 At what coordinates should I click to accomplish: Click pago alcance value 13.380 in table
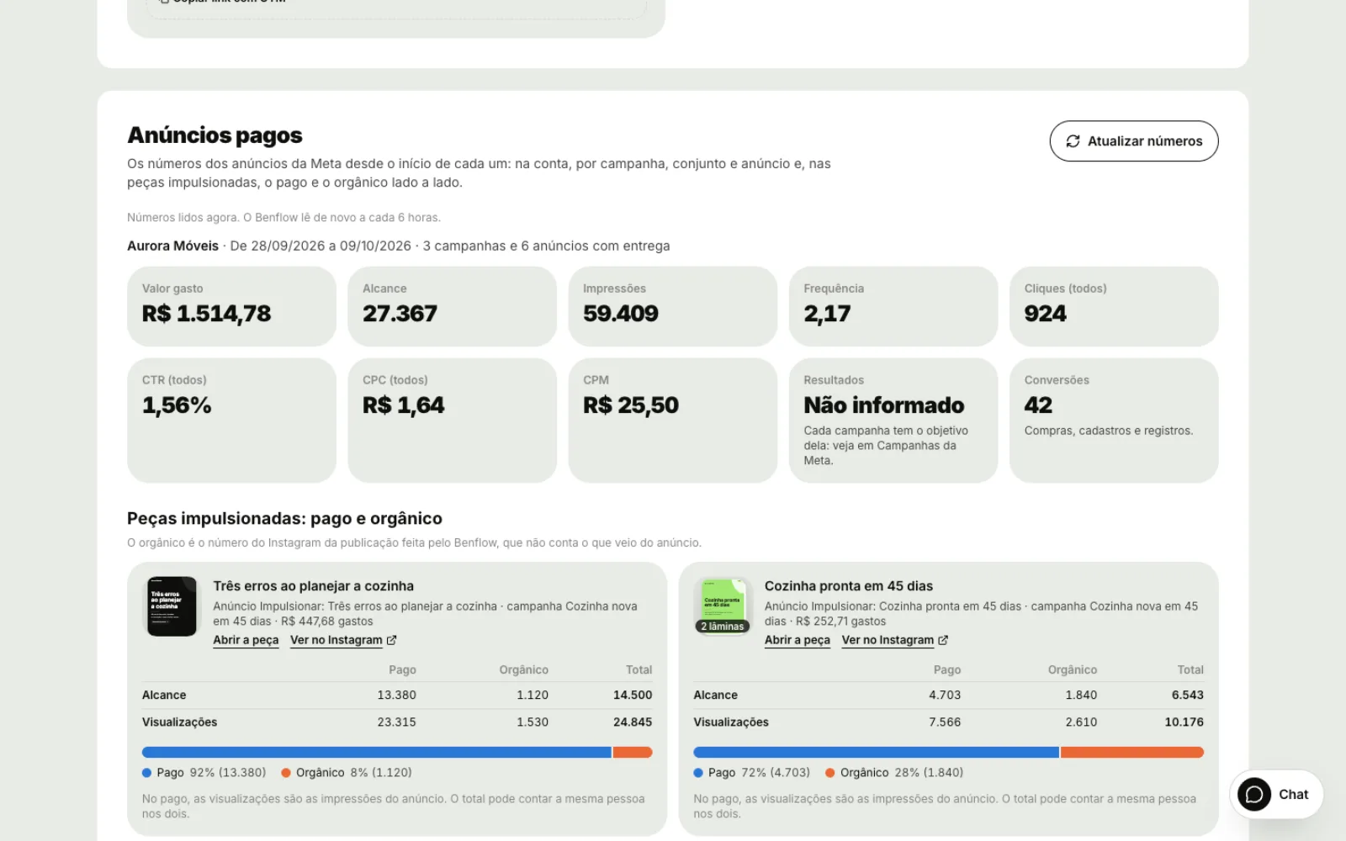pos(396,696)
